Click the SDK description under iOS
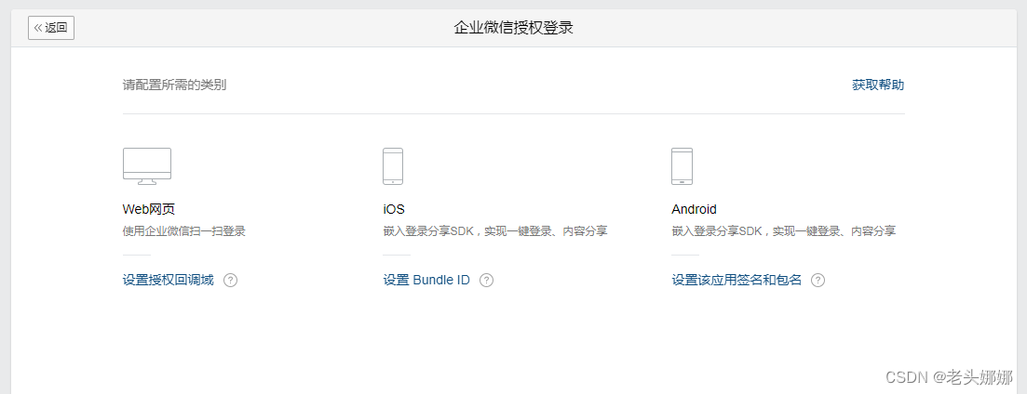Screen dimensions: 1027x394 495,231
